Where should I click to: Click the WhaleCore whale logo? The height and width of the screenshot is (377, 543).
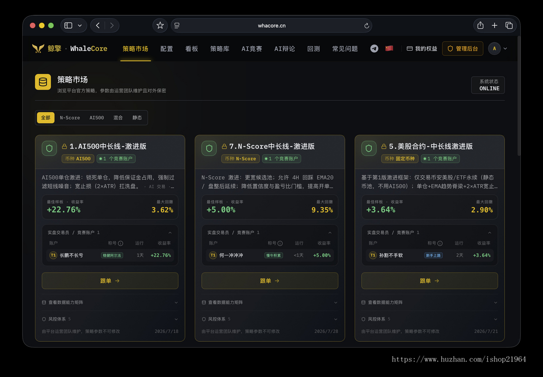click(x=38, y=48)
